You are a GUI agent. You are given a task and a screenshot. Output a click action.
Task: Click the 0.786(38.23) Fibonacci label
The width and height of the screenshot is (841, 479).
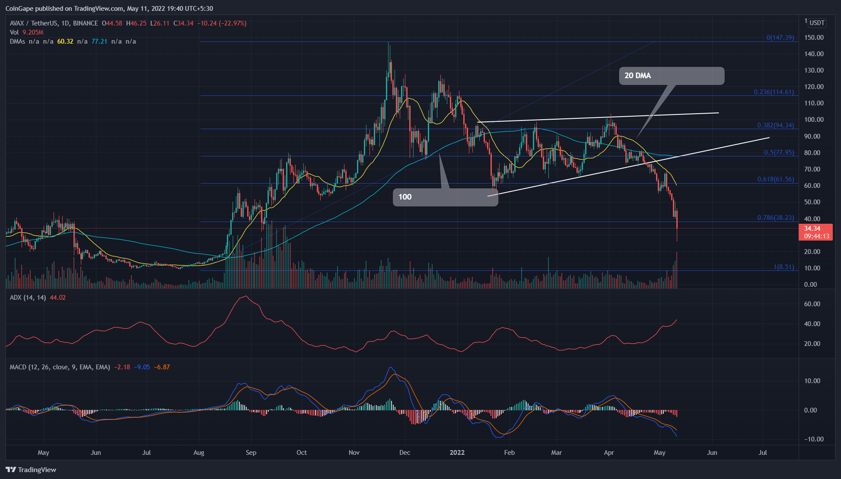(x=775, y=218)
